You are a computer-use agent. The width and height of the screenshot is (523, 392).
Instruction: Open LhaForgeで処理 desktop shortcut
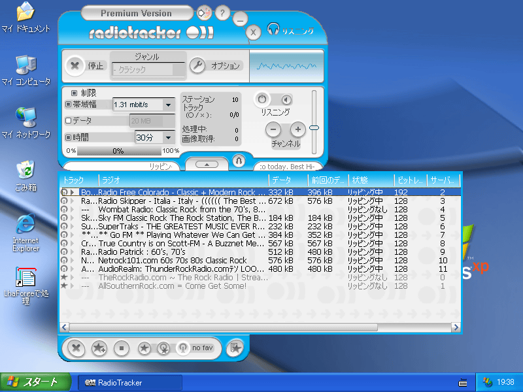[25, 286]
